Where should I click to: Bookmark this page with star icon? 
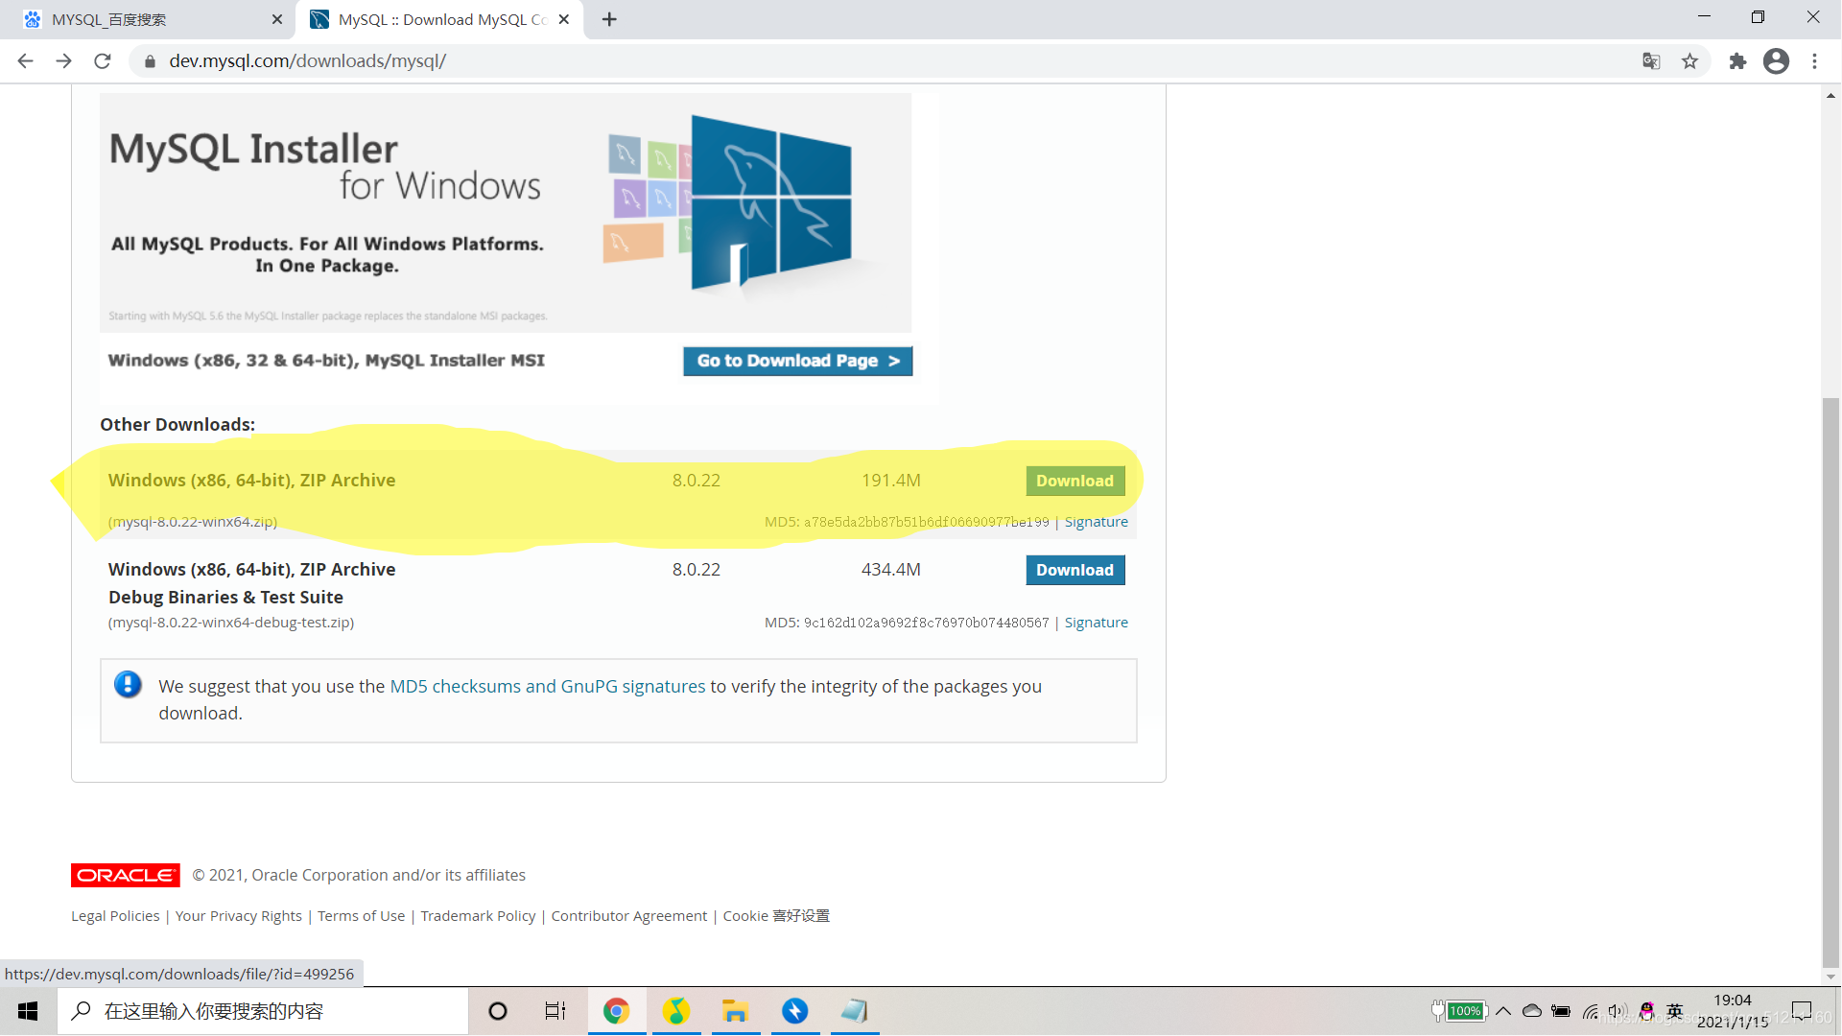coord(1689,61)
